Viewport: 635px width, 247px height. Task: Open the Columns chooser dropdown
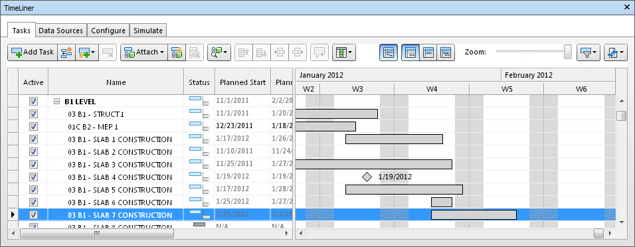tap(344, 52)
